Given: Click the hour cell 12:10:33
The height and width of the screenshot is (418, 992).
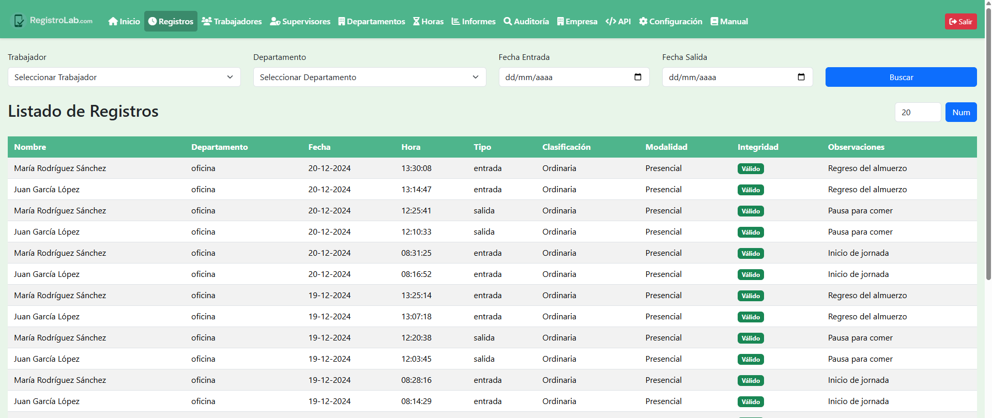Looking at the screenshot, I should [x=416, y=231].
